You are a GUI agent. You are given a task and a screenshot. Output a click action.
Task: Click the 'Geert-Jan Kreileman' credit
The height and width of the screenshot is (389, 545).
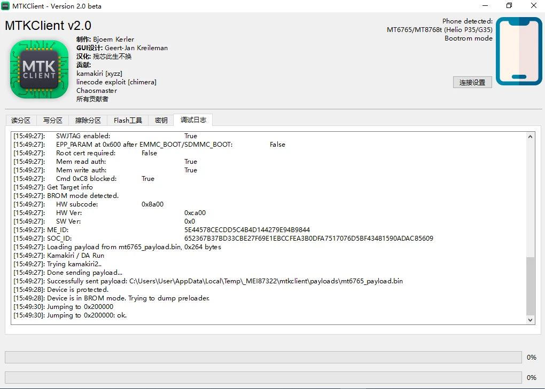click(x=136, y=48)
